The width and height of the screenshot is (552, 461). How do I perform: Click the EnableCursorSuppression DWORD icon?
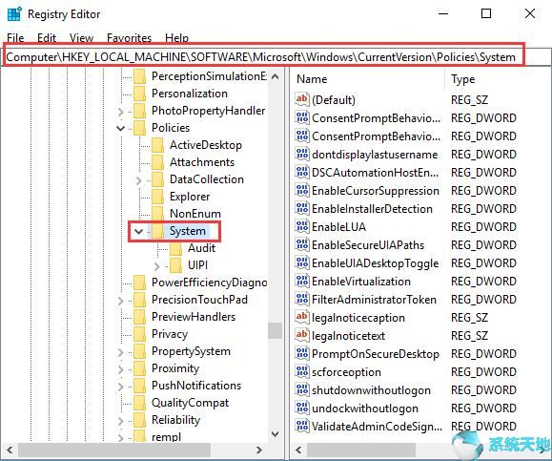(301, 190)
